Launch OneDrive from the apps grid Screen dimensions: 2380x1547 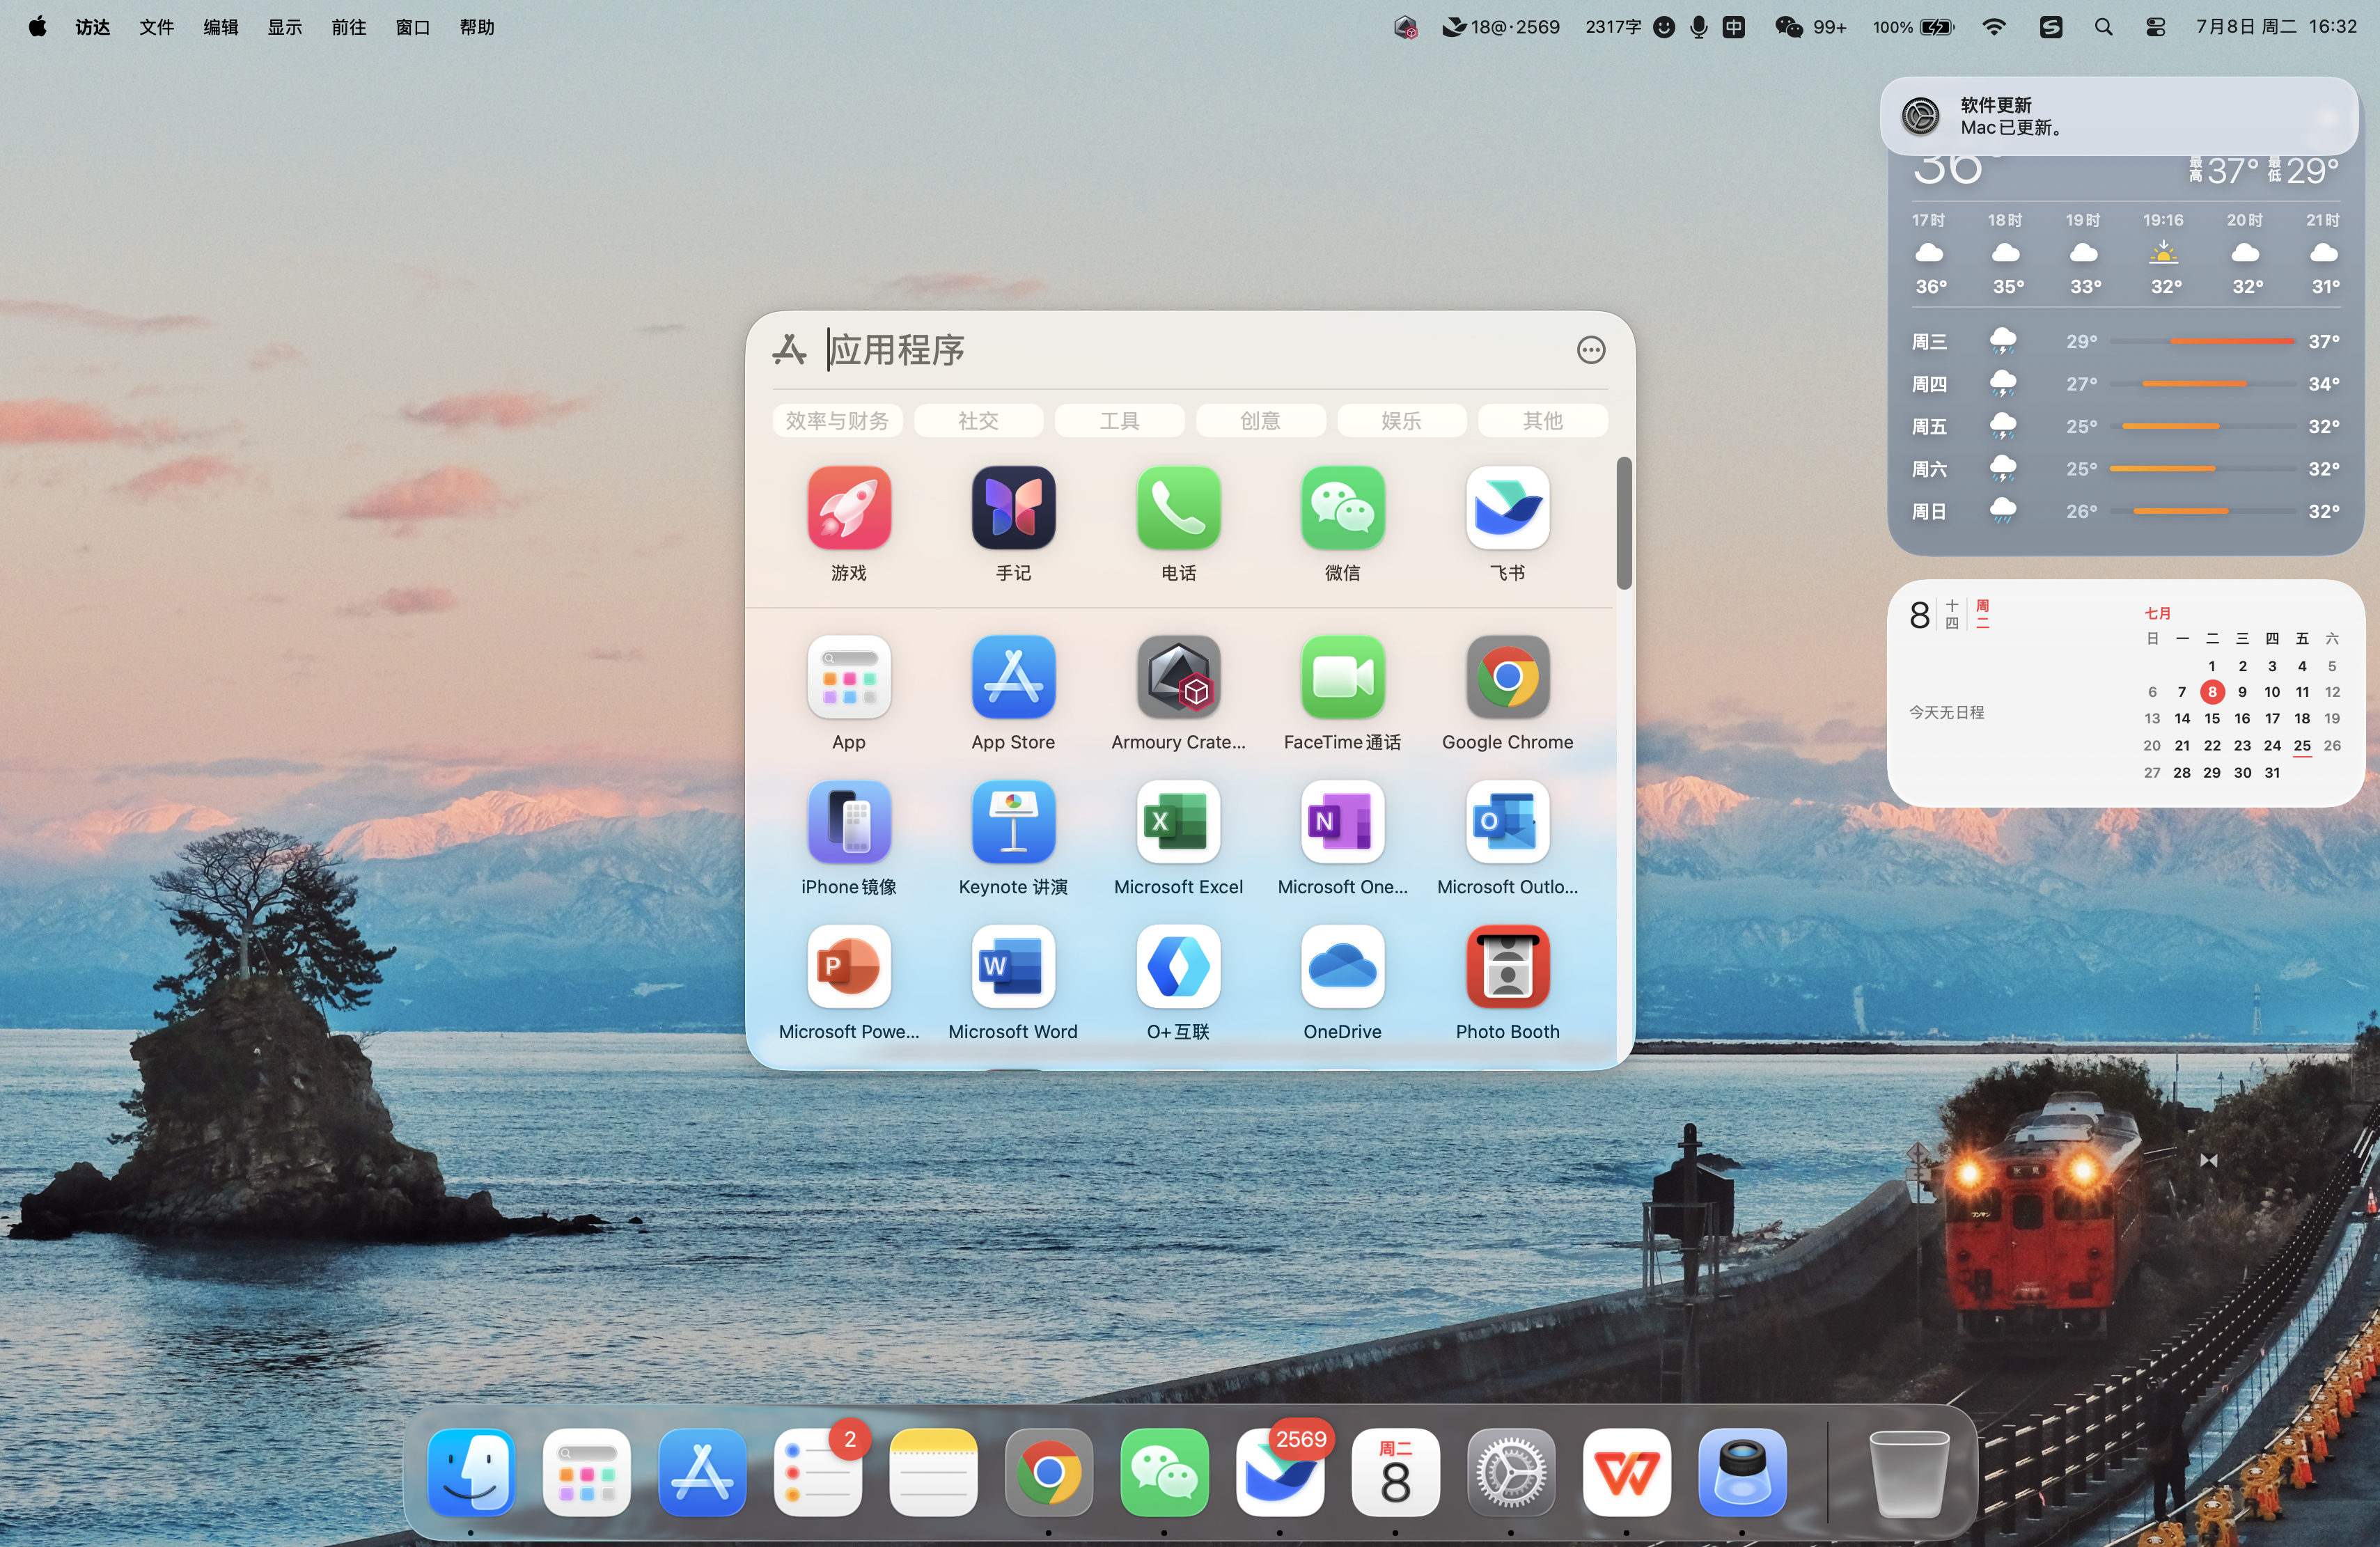(1342, 967)
